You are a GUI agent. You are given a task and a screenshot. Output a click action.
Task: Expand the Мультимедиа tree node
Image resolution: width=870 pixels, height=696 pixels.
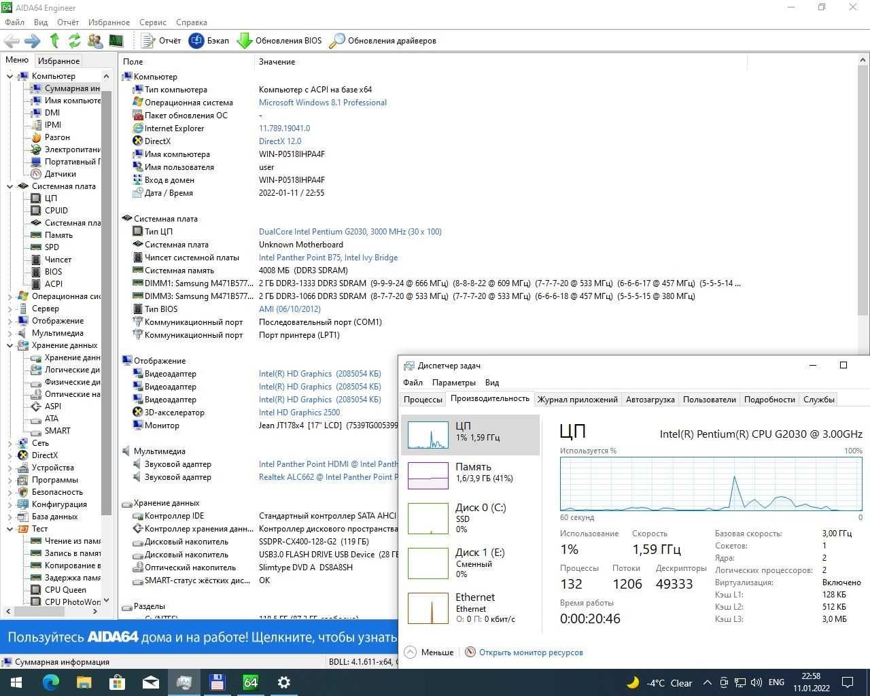tap(10, 333)
